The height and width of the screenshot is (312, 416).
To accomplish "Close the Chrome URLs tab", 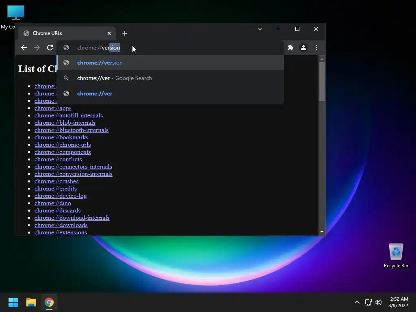I will (x=109, y=33).
